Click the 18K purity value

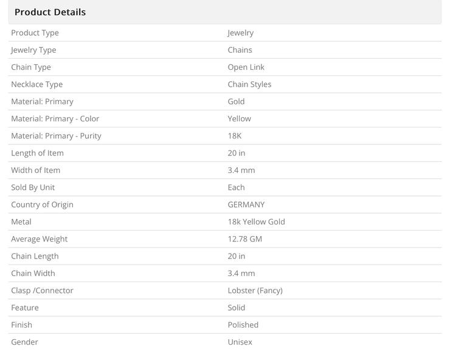coord(235,136)
